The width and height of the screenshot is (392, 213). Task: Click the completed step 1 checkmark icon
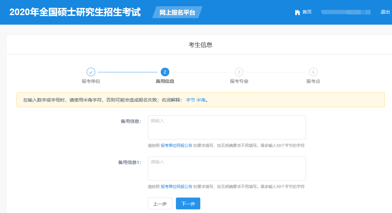tap(91, 72)
